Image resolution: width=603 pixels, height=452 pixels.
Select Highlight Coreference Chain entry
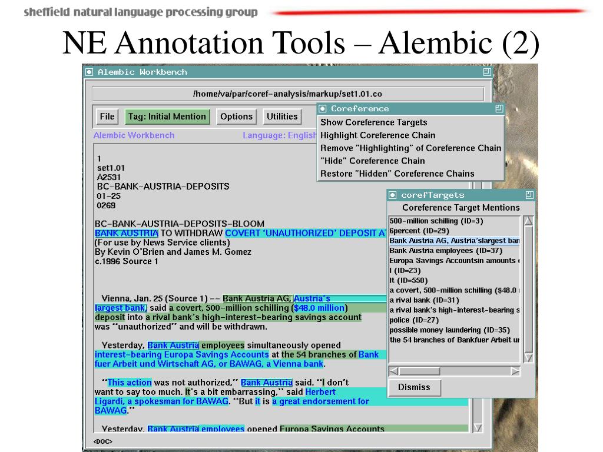tap(377, 135)
